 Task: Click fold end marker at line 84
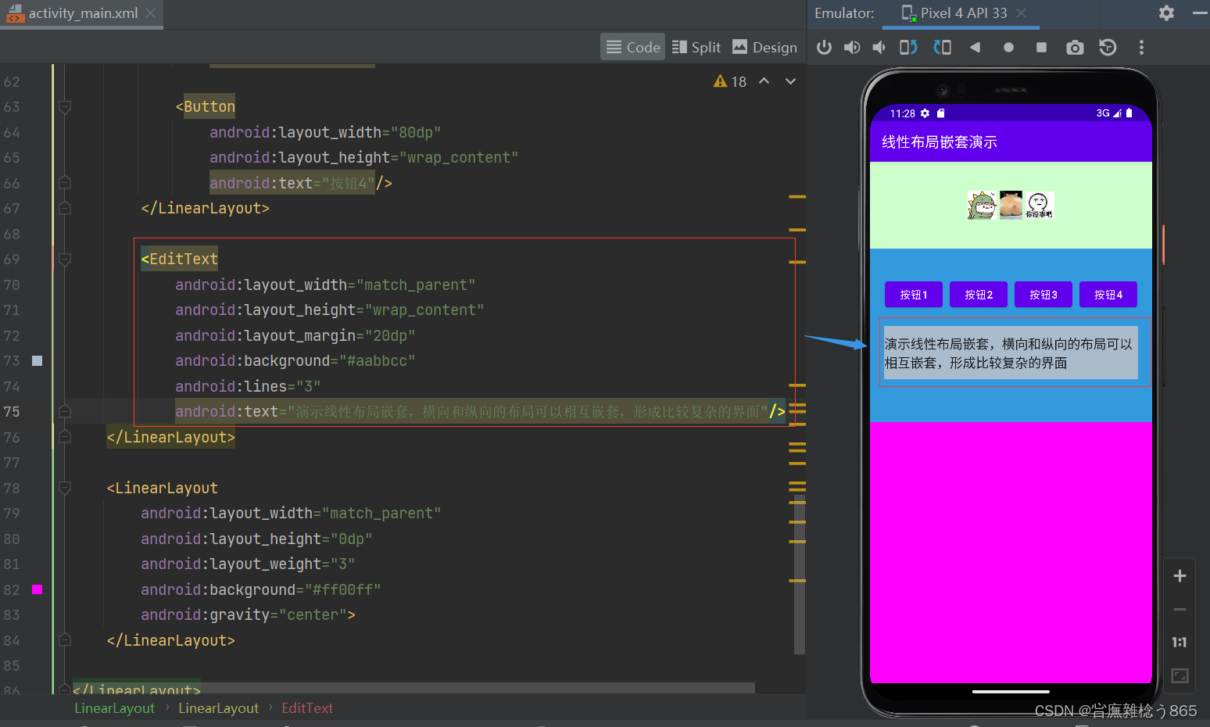tap(65, 640)
